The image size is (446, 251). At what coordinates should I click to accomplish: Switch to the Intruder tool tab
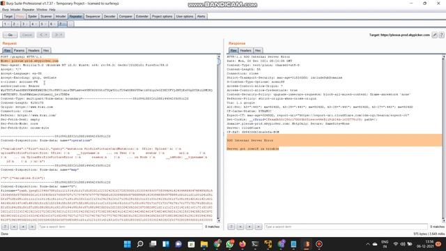tap(61, 17)
